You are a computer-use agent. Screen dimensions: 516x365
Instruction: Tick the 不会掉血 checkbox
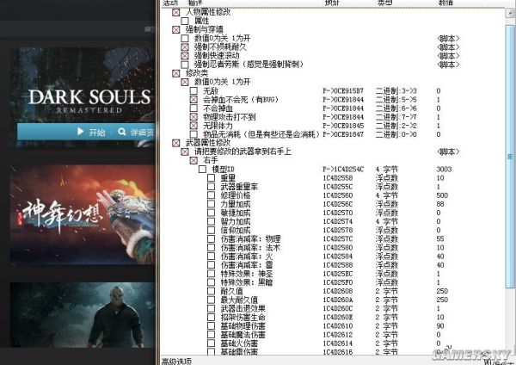pos(194,108)
